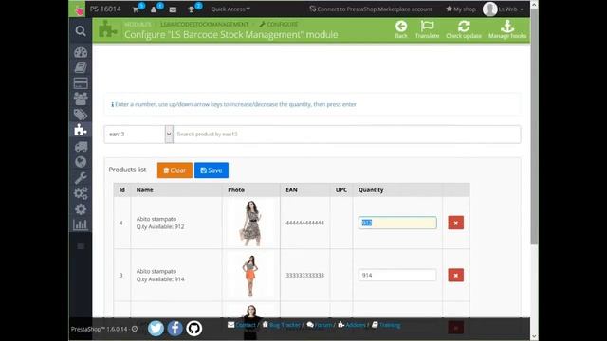Image resolution: width=607 pixels, height=341 pixels.
Task: Open the messages envelope icon
Action: (x=173, y=9)
